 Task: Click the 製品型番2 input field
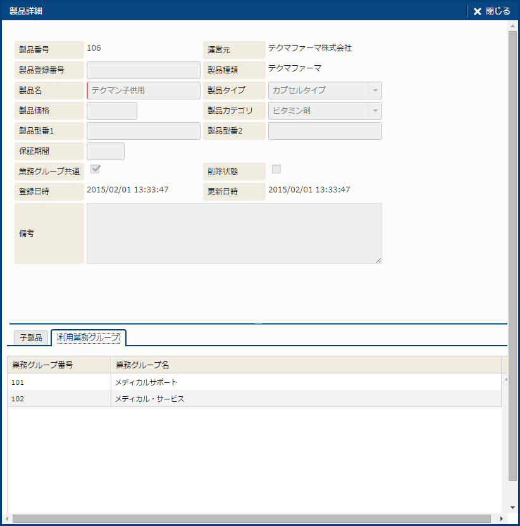(x=325, y=131)
